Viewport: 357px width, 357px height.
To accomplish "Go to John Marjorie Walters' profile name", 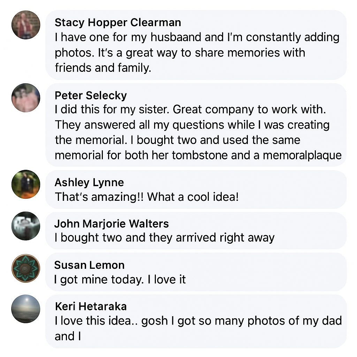I will click(x=112, y=223).
